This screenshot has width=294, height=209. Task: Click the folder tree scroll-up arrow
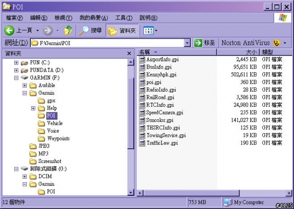pos(130,62)
